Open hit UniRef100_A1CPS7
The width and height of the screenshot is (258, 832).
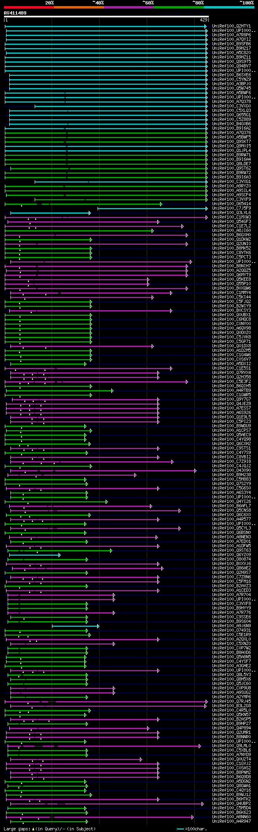point(231,431)
